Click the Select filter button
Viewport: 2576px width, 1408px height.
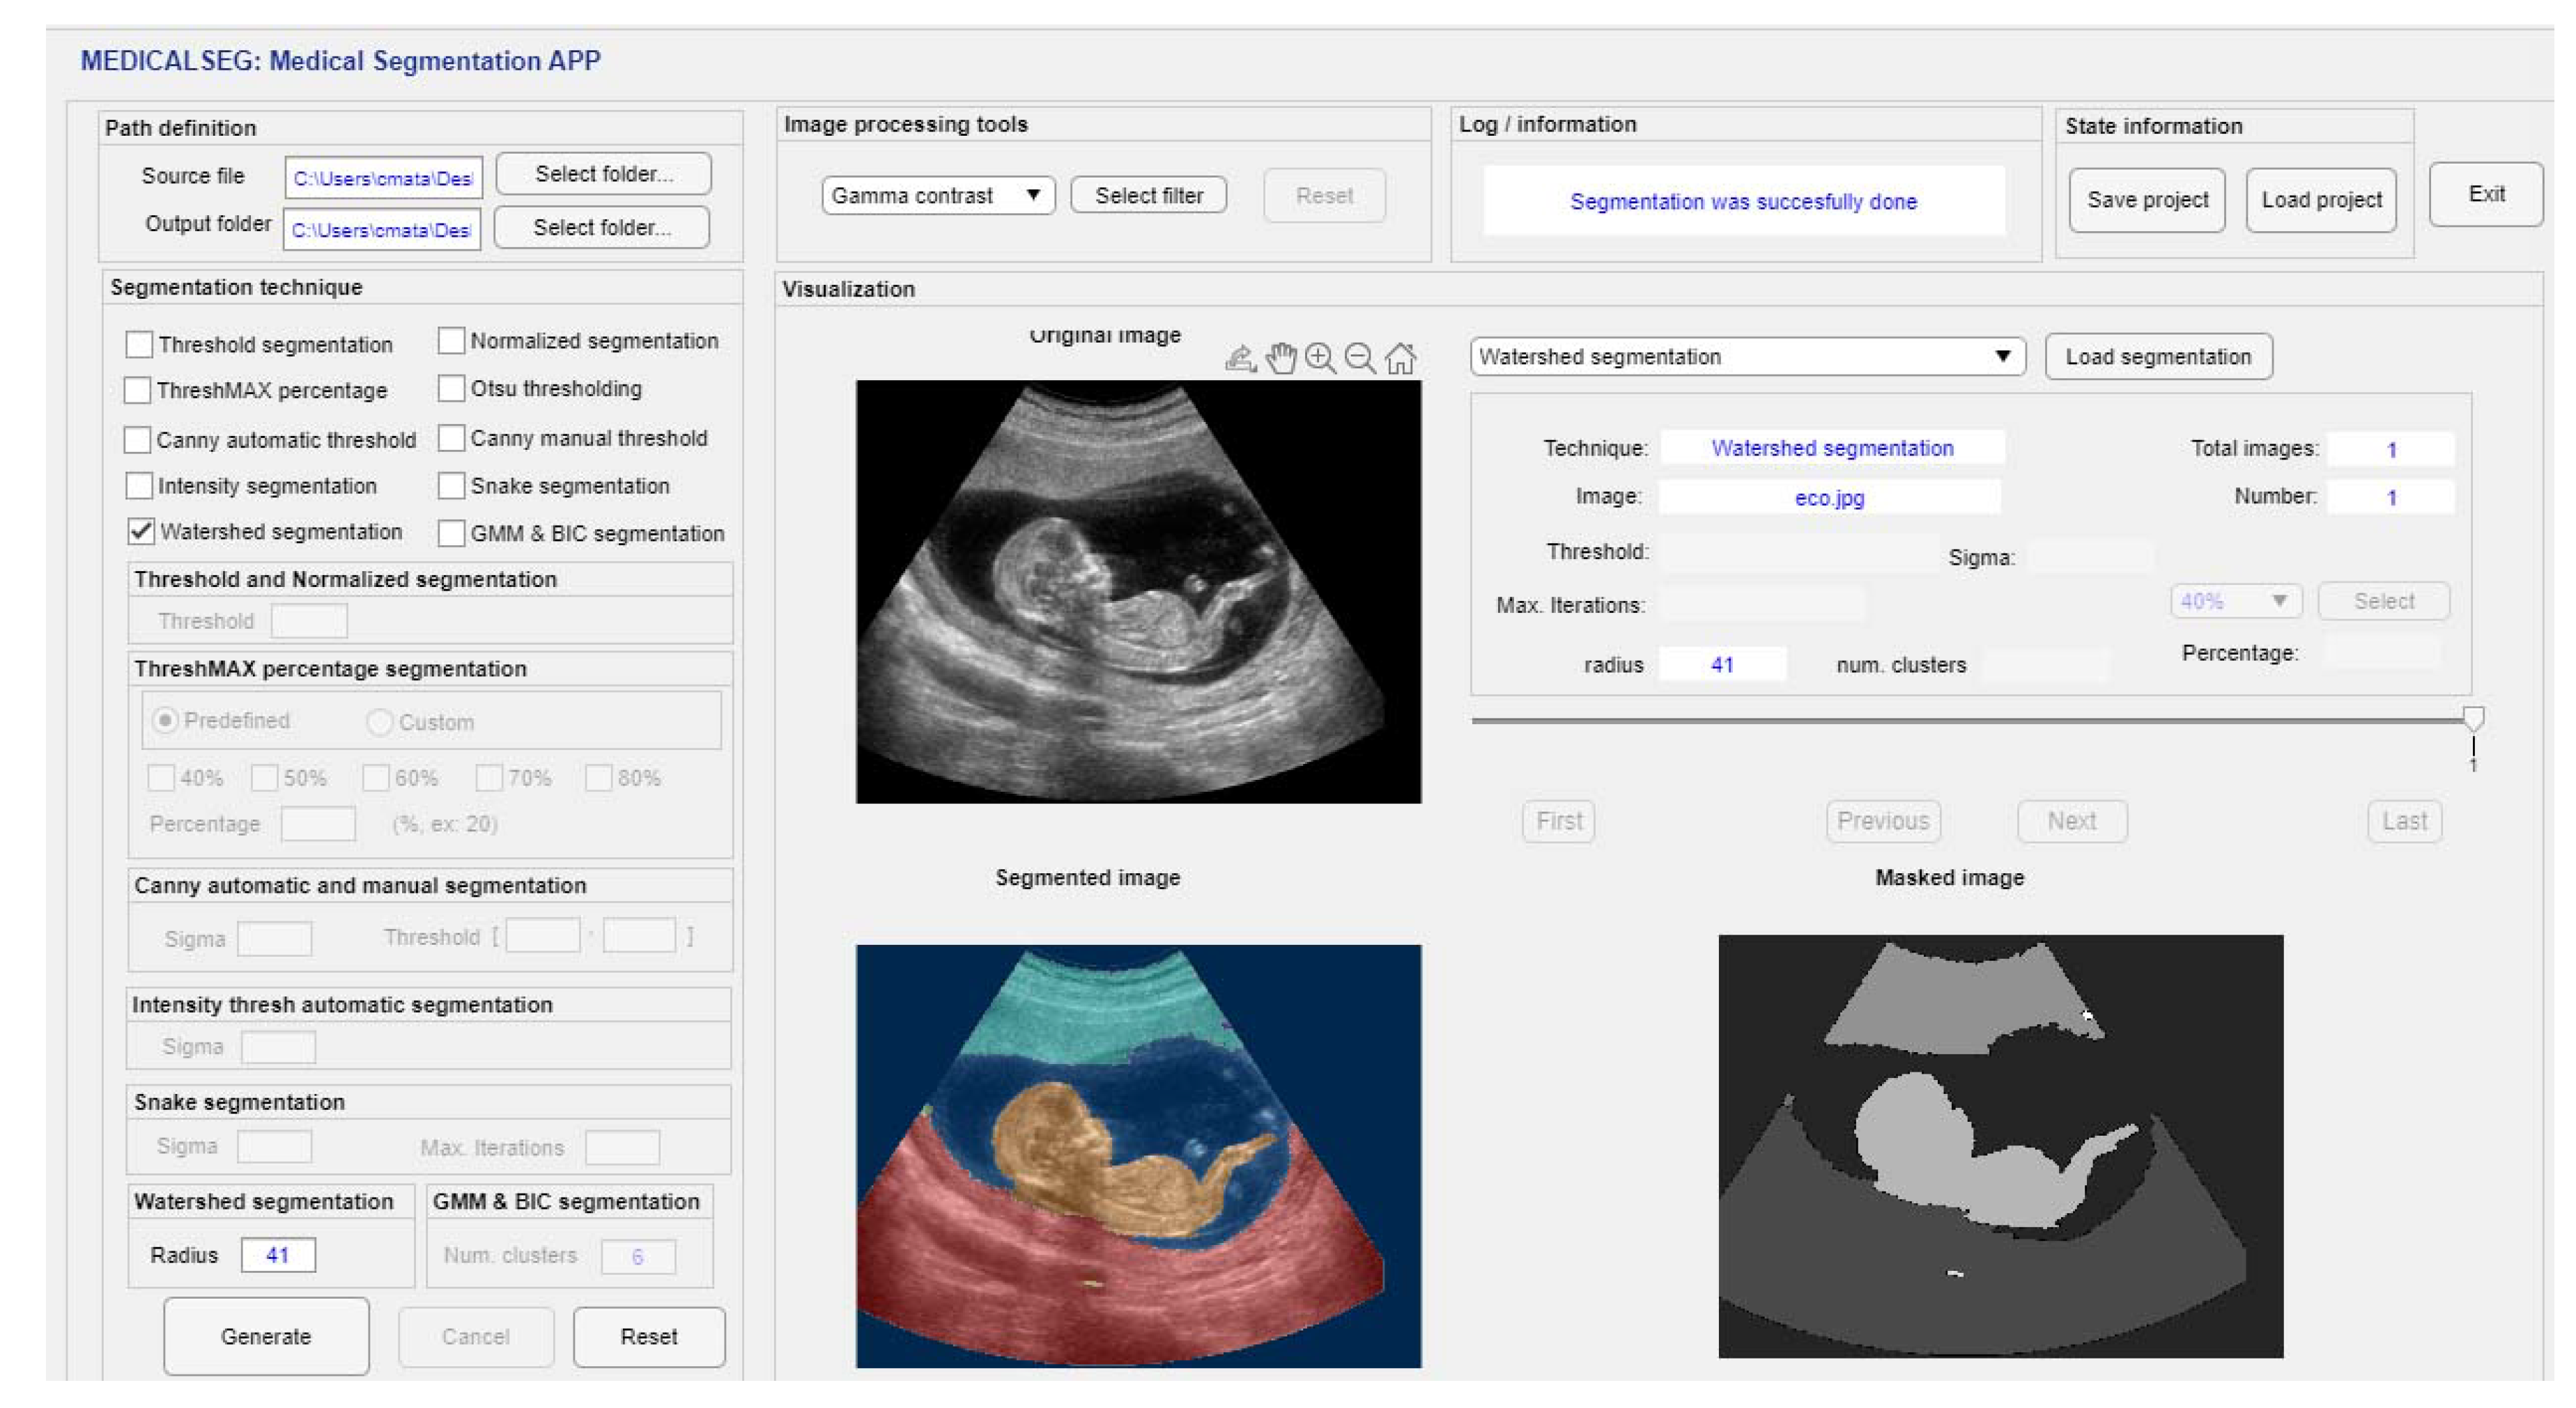pos(1148,196)
